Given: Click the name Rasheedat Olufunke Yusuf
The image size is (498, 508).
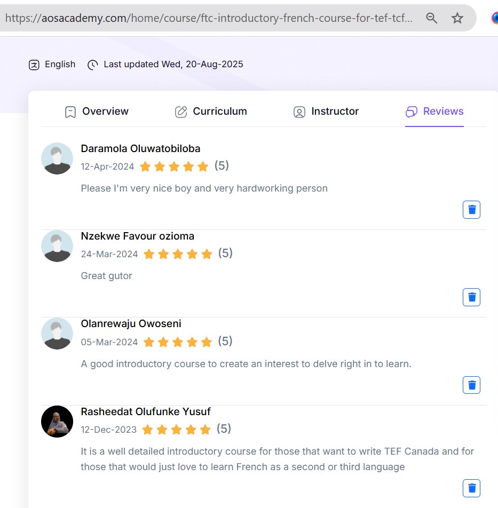Looking at the screenshot, I should (146, 412).
